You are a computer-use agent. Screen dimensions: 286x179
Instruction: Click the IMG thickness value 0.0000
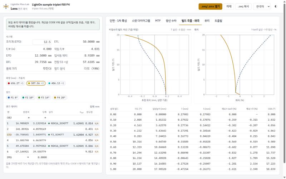(42, 158)
